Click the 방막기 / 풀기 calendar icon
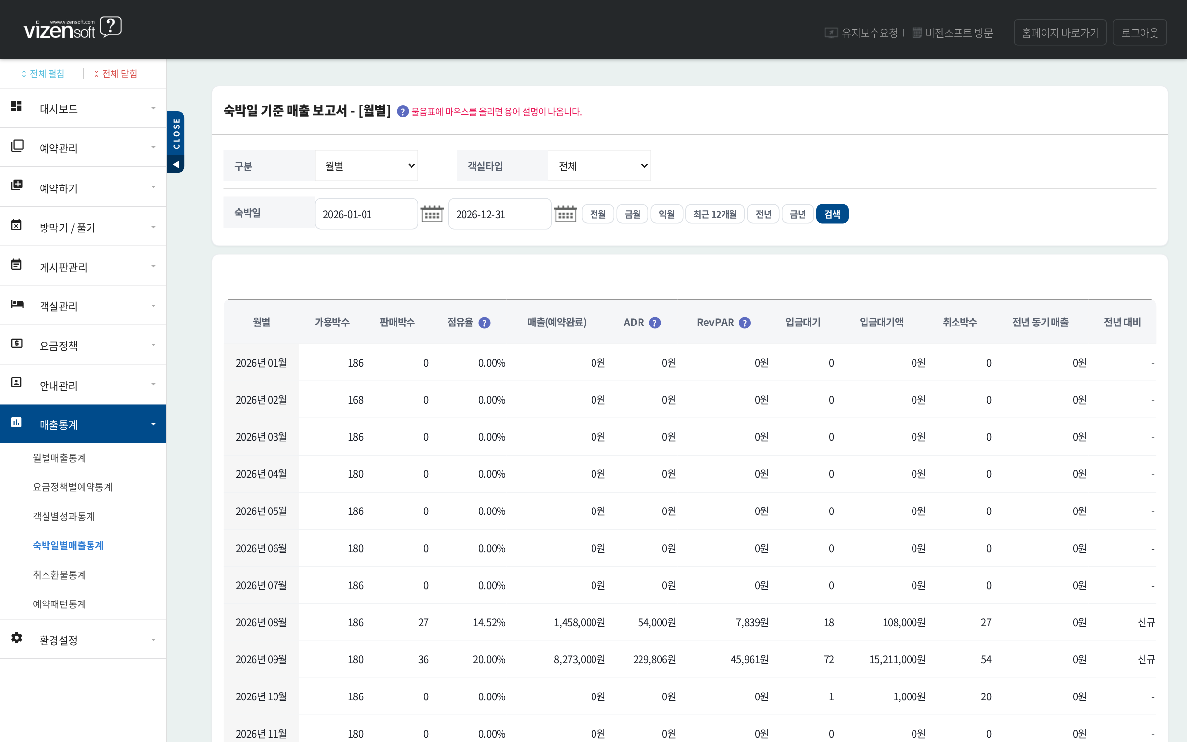 (17, 225)
